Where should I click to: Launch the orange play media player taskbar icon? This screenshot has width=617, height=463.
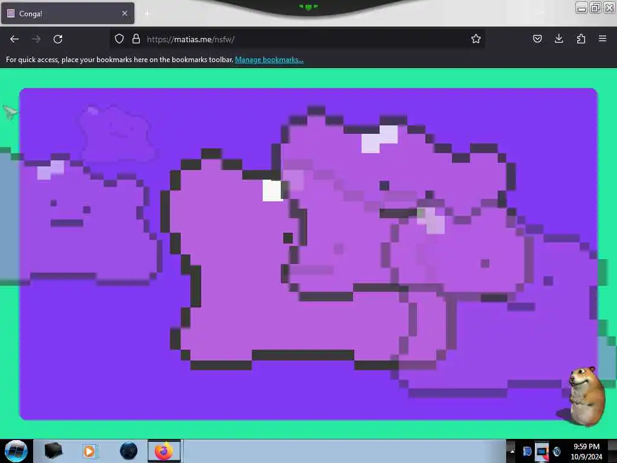pos(90,451)
